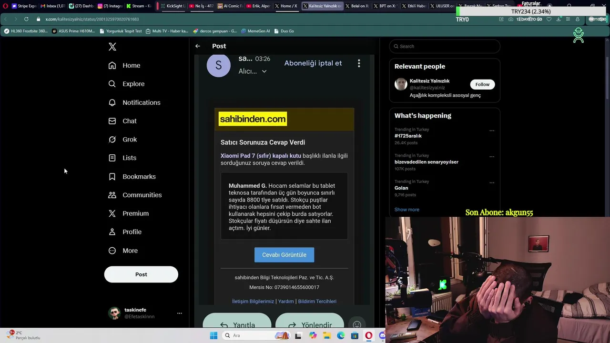Click the browser address bar URL

[x=92, y=19]
